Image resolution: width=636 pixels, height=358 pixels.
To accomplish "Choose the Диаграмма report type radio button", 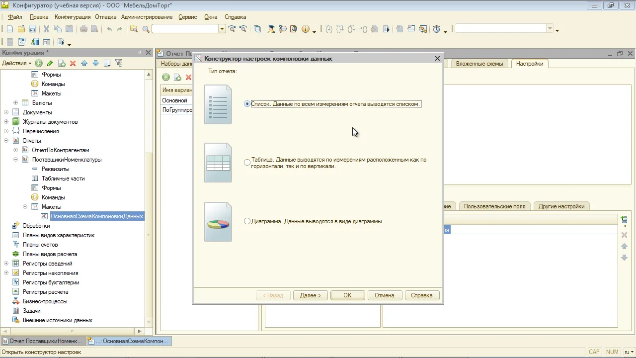I will tap(247, 221).
